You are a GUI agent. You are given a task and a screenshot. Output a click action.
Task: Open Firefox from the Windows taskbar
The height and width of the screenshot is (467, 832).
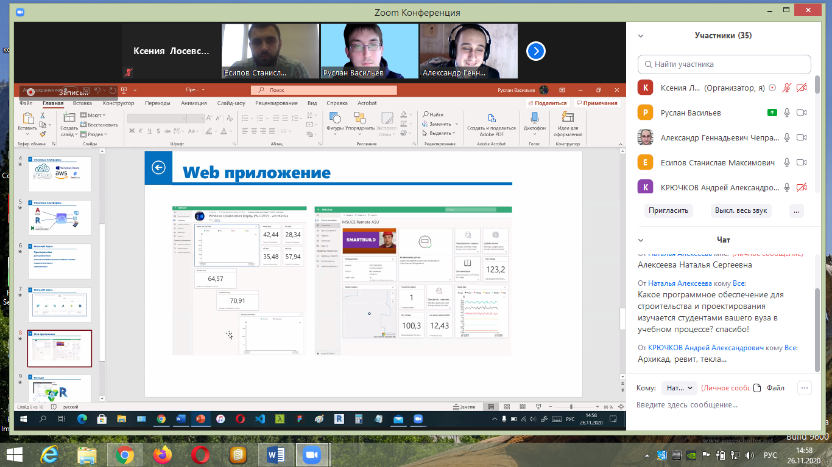coord(163,455)
